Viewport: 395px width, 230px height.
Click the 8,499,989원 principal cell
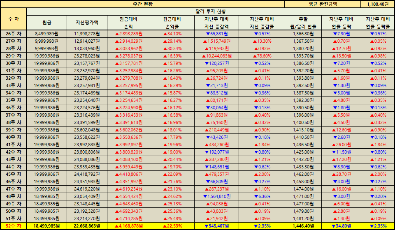46,34
